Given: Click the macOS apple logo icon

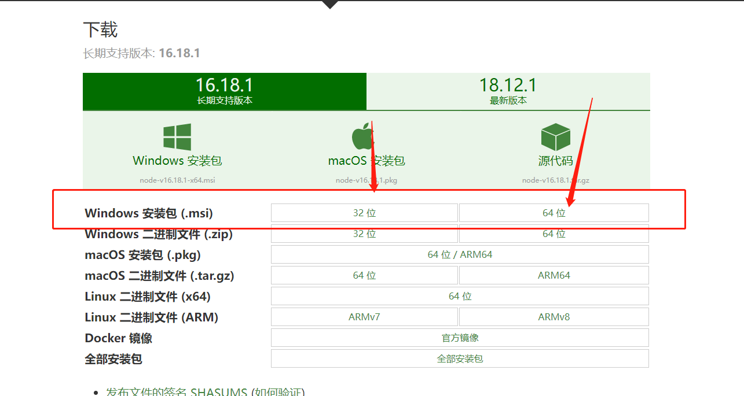Looking at the screenshot, I should [363, 138].
